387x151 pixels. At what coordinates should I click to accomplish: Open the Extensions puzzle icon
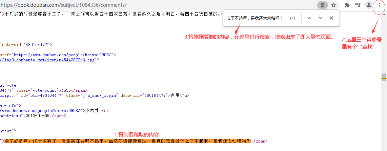point(347,5)
